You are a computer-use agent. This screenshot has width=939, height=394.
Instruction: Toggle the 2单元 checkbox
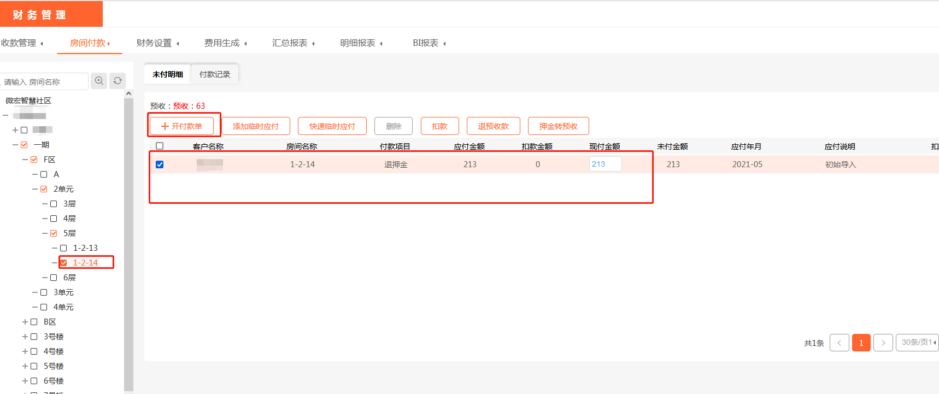tap(44, 189)
